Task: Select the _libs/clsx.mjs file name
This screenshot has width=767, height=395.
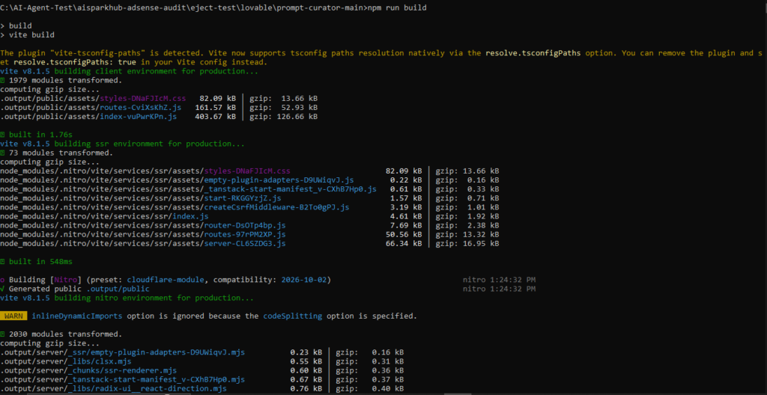Action: coord(100,361)
